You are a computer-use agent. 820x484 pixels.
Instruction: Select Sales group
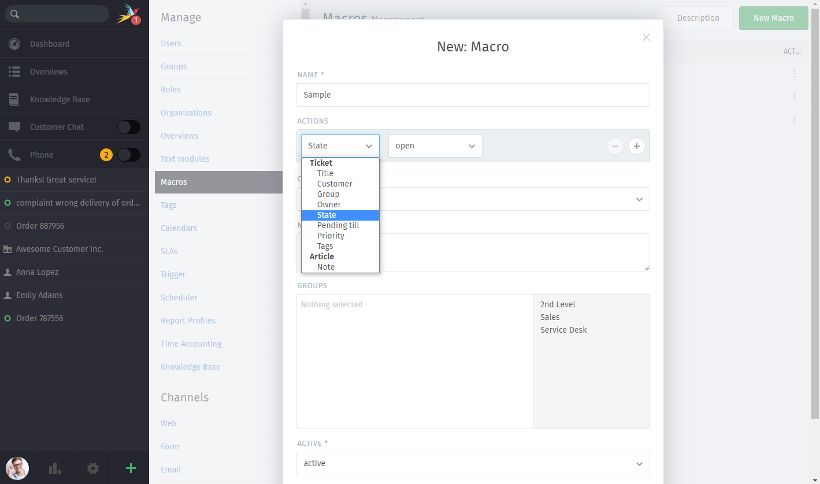[550, 317]
